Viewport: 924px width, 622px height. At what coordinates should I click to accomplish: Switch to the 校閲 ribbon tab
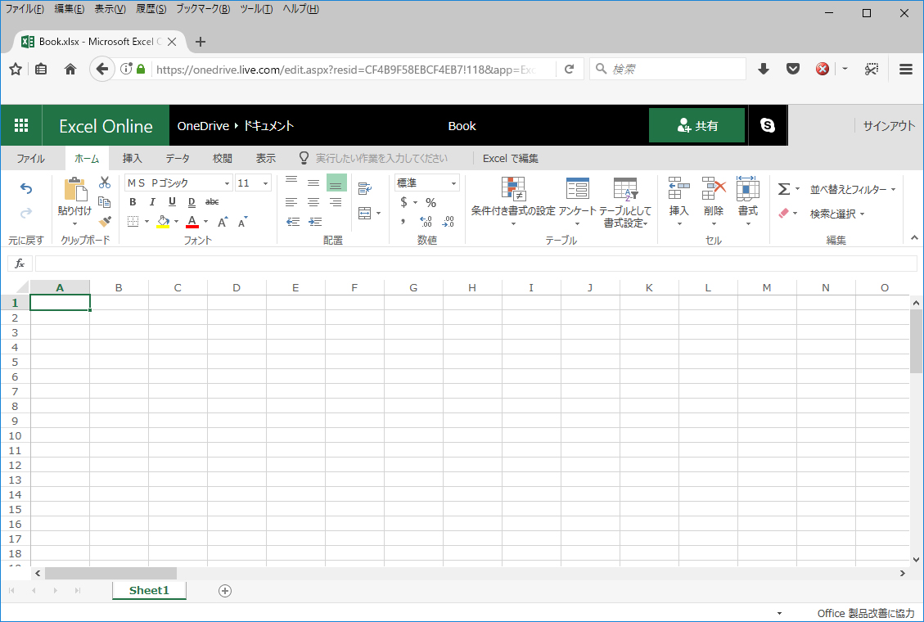point(222,159)
